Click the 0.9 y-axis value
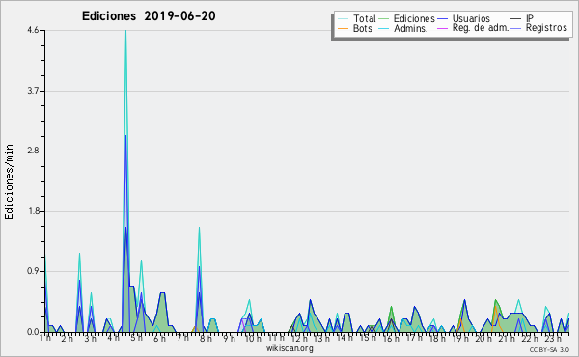 pyautogui.click(x=33, y=272)
